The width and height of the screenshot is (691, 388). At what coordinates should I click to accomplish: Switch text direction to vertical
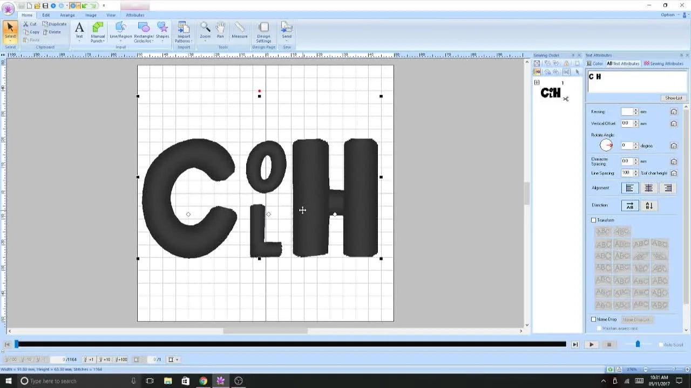coord(649,206)
